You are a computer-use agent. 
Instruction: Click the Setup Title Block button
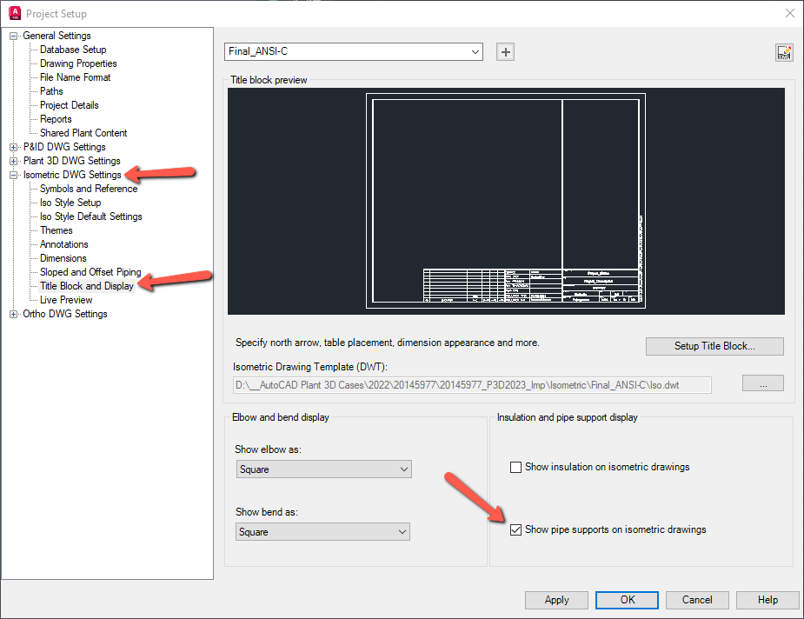point(714,346)
